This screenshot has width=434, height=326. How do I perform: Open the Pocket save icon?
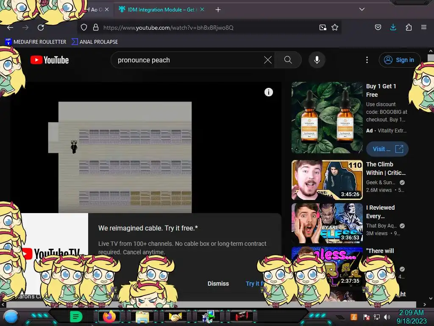(x=378, y=27)
